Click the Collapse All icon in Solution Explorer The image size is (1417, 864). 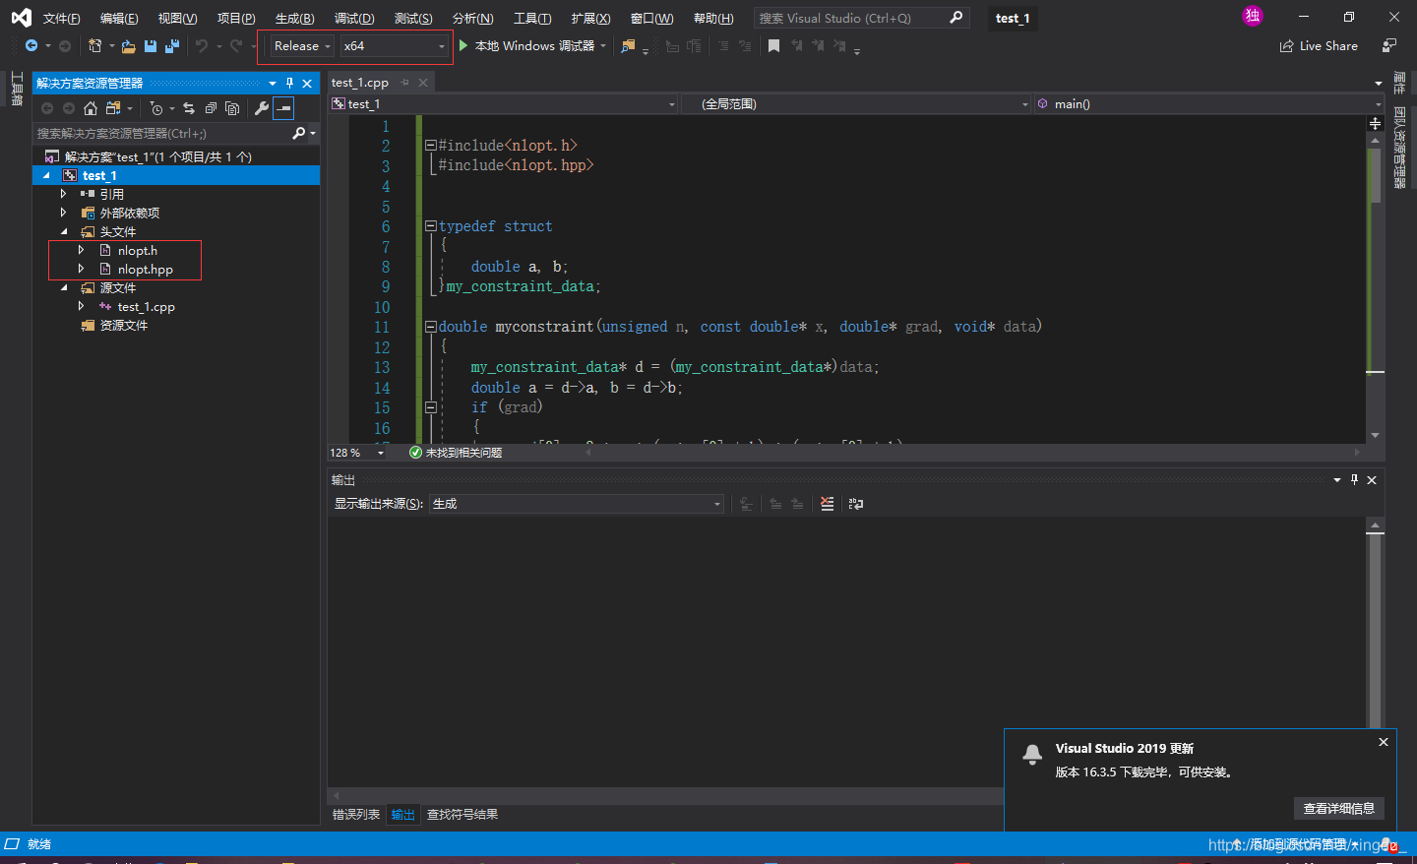pos(211,108)
